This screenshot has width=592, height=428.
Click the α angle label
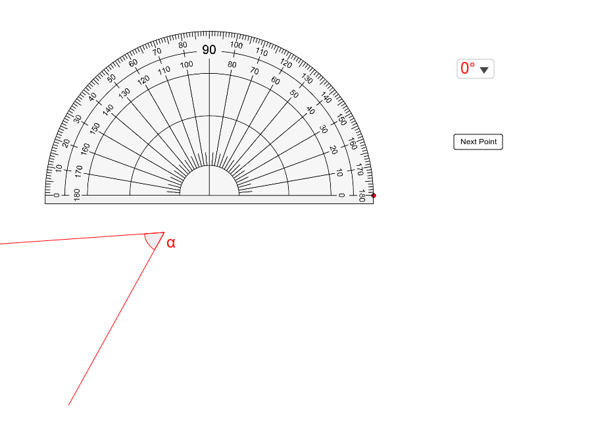tap(170, 244)
